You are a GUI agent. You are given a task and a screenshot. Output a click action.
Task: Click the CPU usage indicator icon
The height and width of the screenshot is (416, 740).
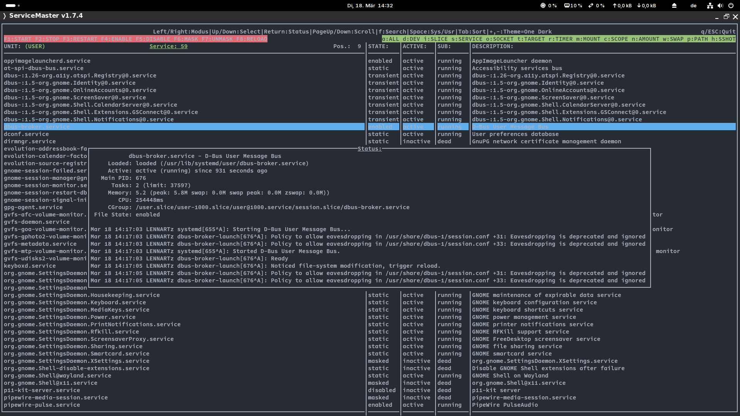pyautogui.click(x=543, y=5)
